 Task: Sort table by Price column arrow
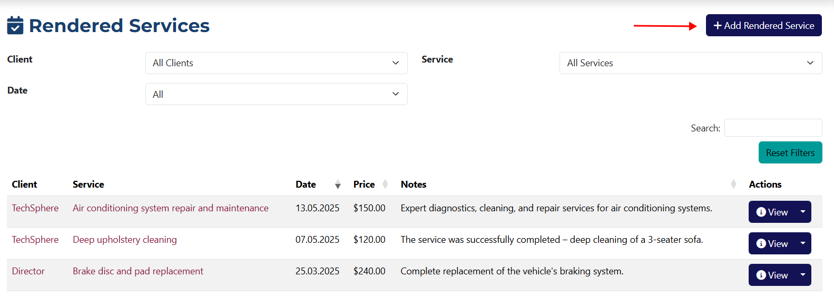pos(385,184)
